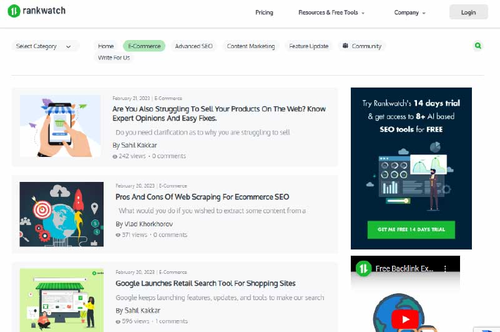The width and height of the screenshot is (500, 332).
Task: Open the video options three-dot menu
Action: tap(445, 269)
